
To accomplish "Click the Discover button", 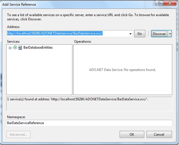I will tap(160, 34).
